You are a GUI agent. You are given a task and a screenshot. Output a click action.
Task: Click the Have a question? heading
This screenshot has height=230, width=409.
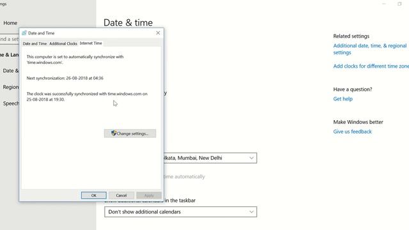coord(353,89)
